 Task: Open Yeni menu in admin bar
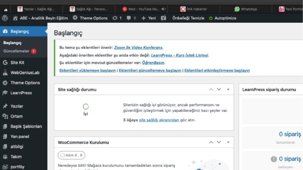[x=149, y=18]
